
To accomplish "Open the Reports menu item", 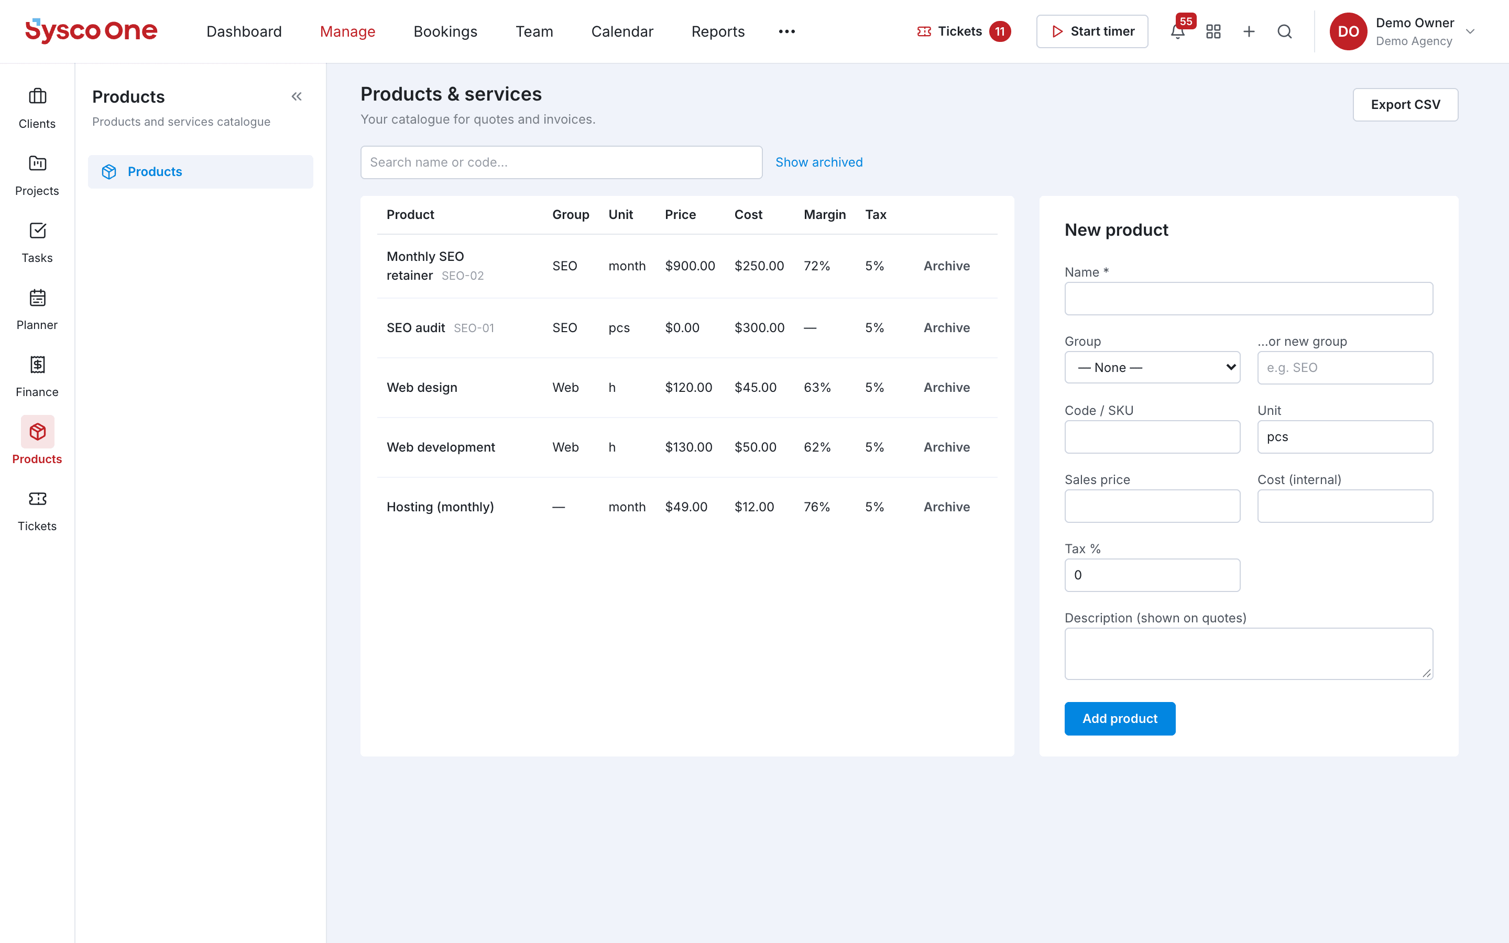I will point(718,31).
